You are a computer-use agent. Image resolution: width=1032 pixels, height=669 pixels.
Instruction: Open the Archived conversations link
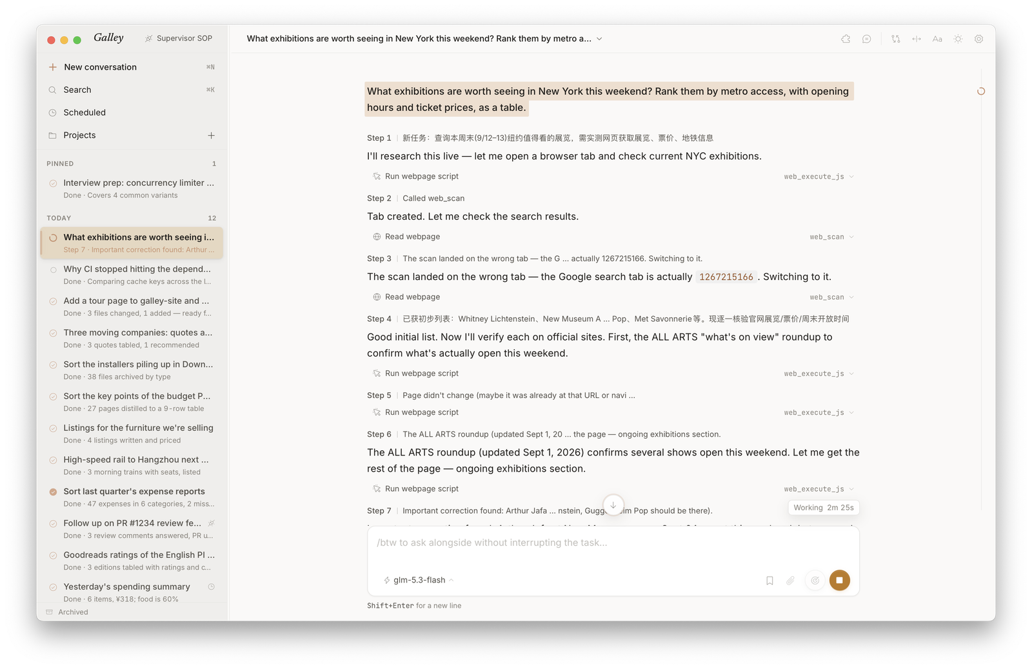coord(67,612)
